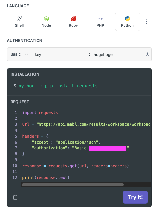Open the Basic authentication type dropdown
Screen dimensions: 157x210
click(19, 54)
